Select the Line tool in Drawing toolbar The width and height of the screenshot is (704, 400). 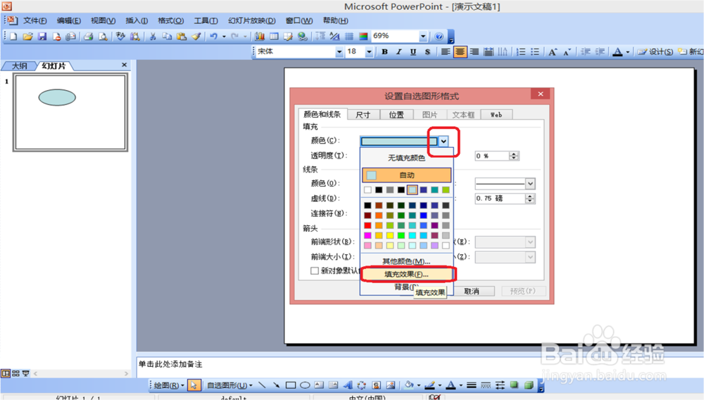click(x=262, y=385)
